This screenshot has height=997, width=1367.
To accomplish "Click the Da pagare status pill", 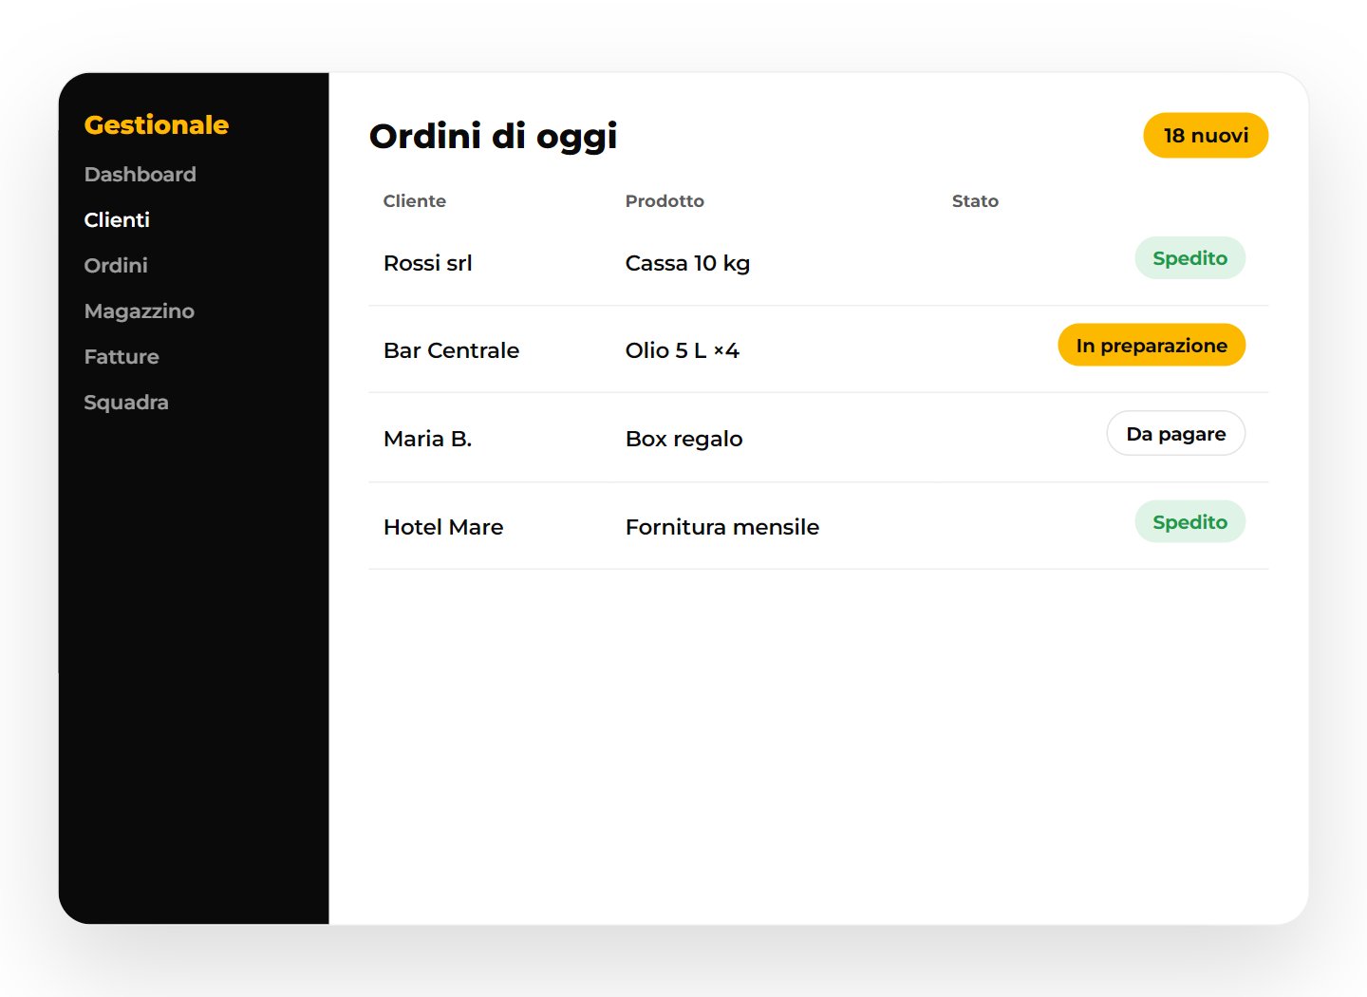I will click(x=1175, y=434).
